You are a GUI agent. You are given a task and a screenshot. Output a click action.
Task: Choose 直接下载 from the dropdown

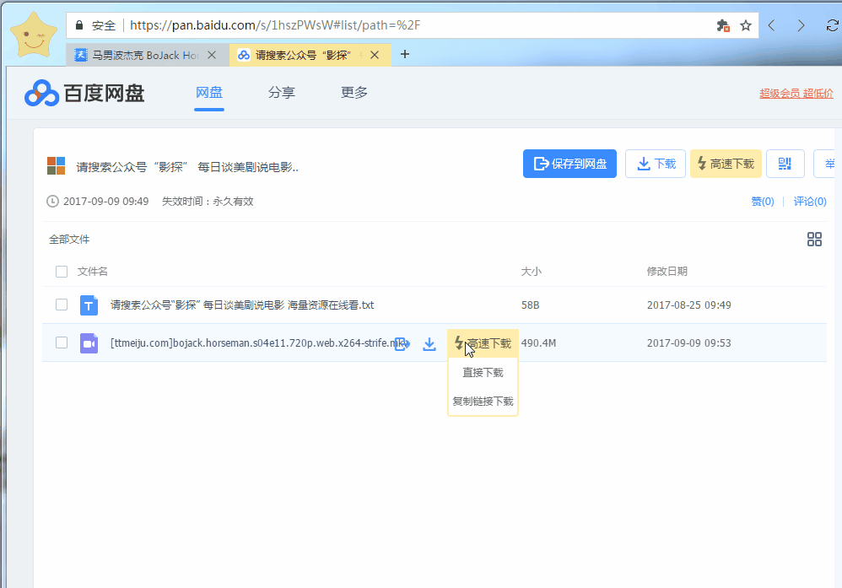click(x=483, y=373)
